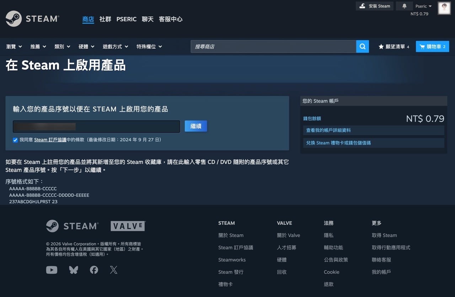Expand the 硬體 dropdown menu

point(86,47)
